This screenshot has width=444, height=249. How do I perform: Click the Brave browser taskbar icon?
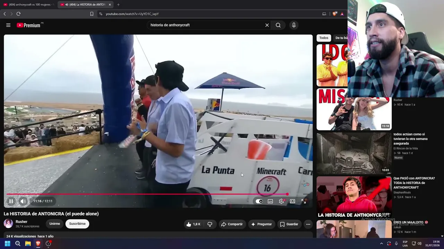pyautogui.click(x=38, y=243)
